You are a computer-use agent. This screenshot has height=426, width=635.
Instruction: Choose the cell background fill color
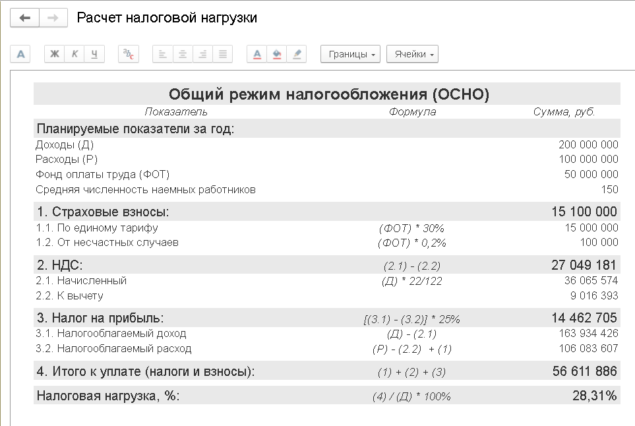[x=277, y=54]
